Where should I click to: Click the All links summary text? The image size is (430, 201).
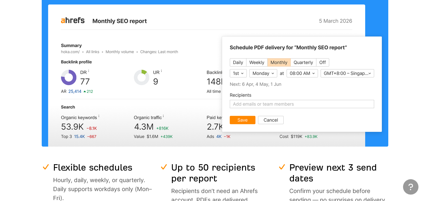pyautogui.click(x=93, y=52)
